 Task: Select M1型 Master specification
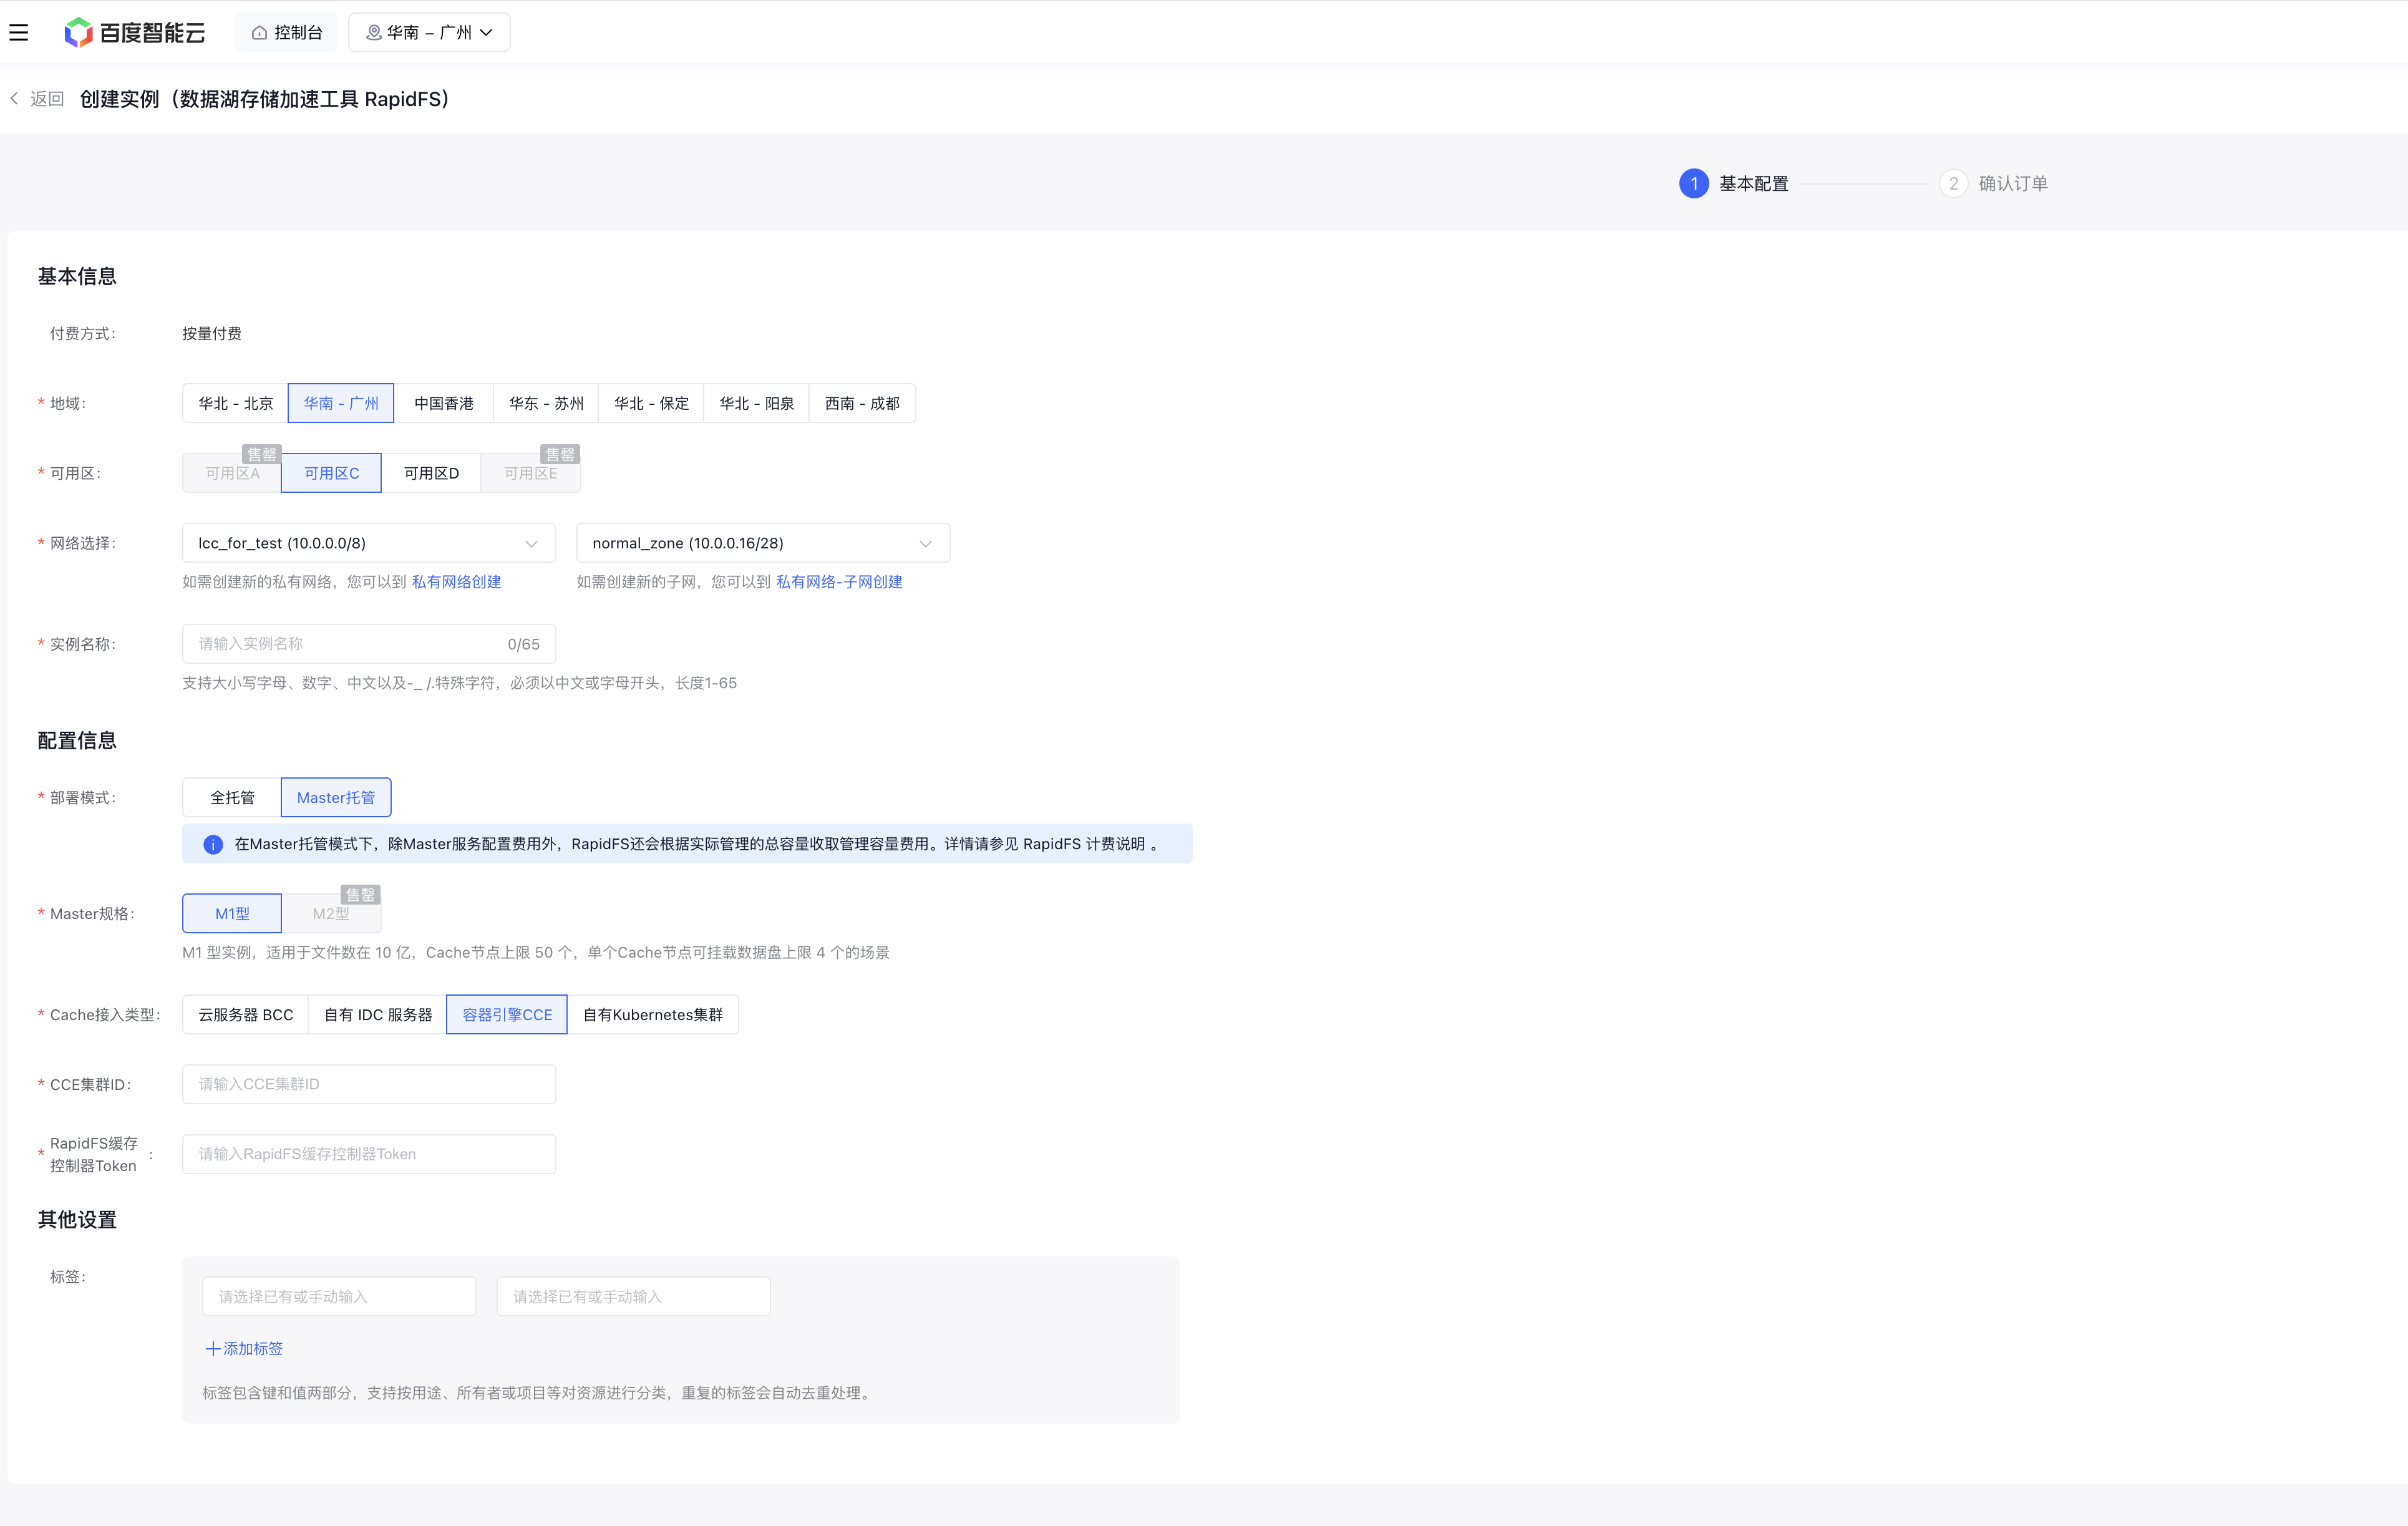coord(232,914)
